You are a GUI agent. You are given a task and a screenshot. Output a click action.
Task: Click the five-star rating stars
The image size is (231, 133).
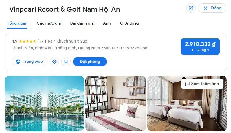[27, 41]
